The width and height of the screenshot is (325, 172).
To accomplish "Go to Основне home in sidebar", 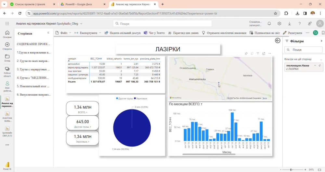I will [x=7, y=34].
